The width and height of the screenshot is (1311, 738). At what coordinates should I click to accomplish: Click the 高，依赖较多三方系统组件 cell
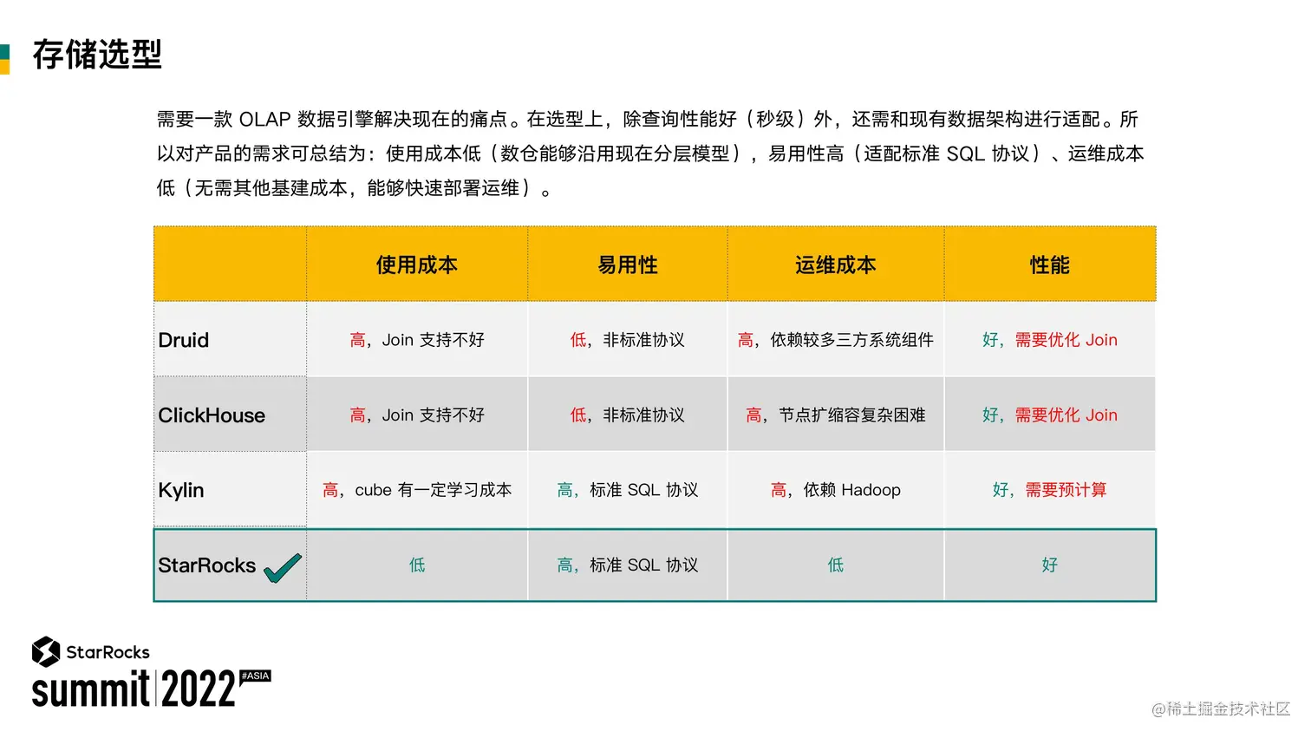coord(836,340)
